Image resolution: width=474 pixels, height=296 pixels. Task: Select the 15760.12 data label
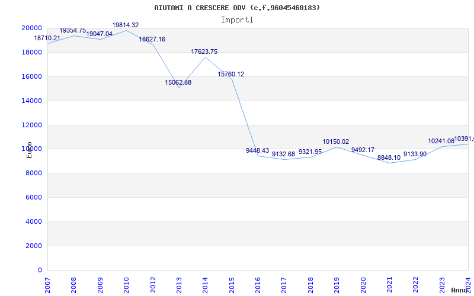pos(231,74)
